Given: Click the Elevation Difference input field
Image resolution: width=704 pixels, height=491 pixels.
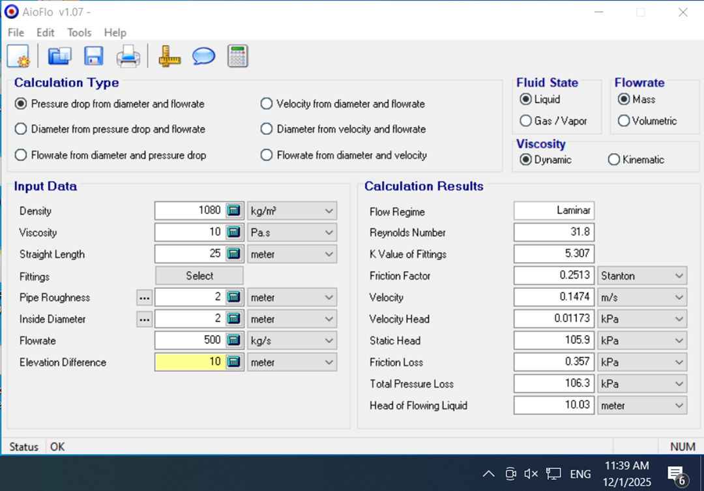Looking at the screenshot, I should pos(192,362).
